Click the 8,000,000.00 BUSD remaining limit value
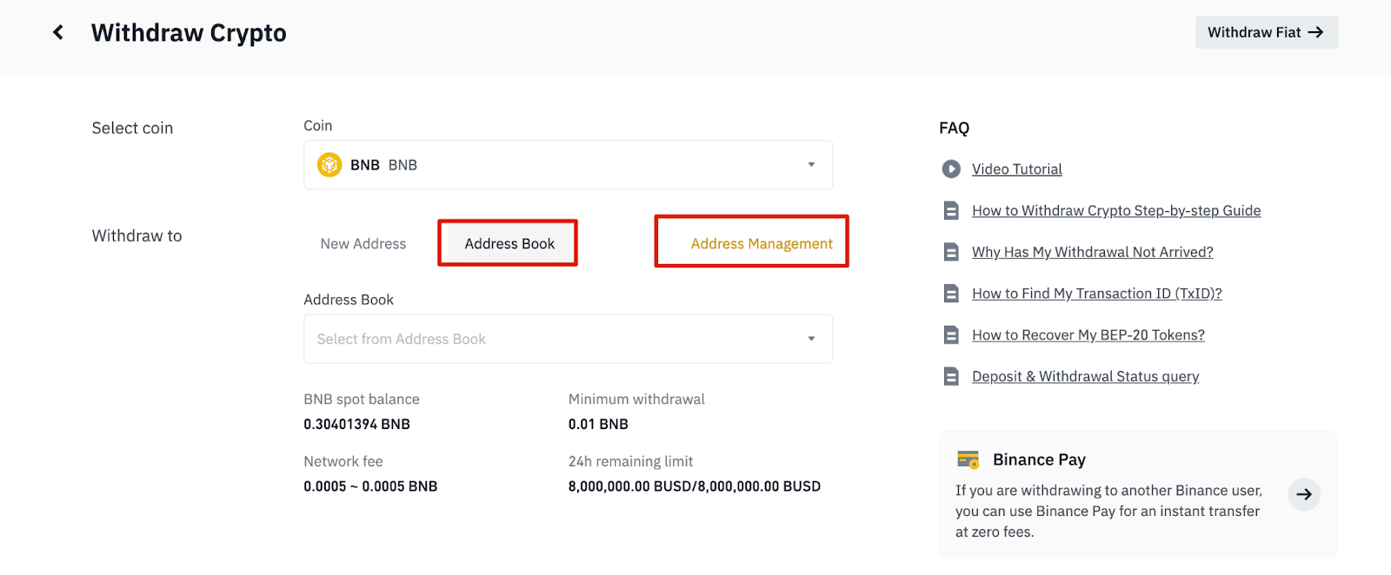 tap(695, 486)
